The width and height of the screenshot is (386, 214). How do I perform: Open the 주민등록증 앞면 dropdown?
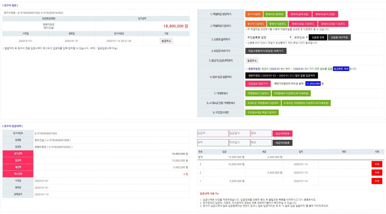[268, 37]
